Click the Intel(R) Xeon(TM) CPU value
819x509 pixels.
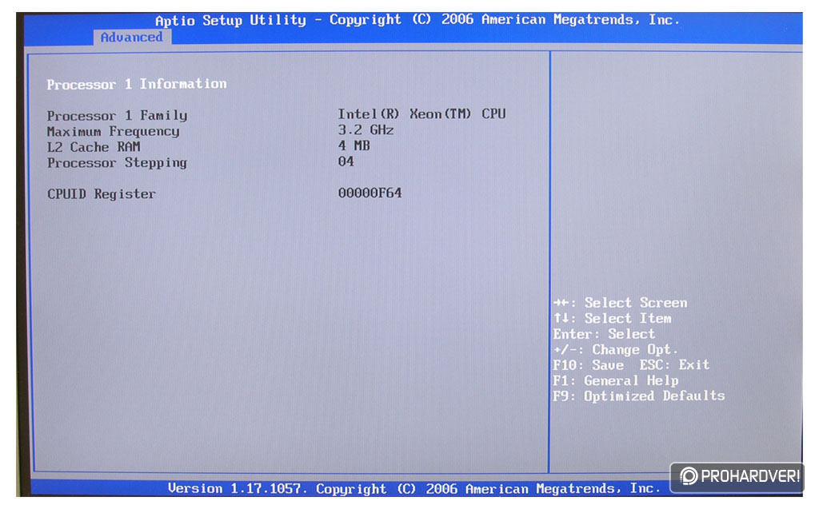point(421,113)
